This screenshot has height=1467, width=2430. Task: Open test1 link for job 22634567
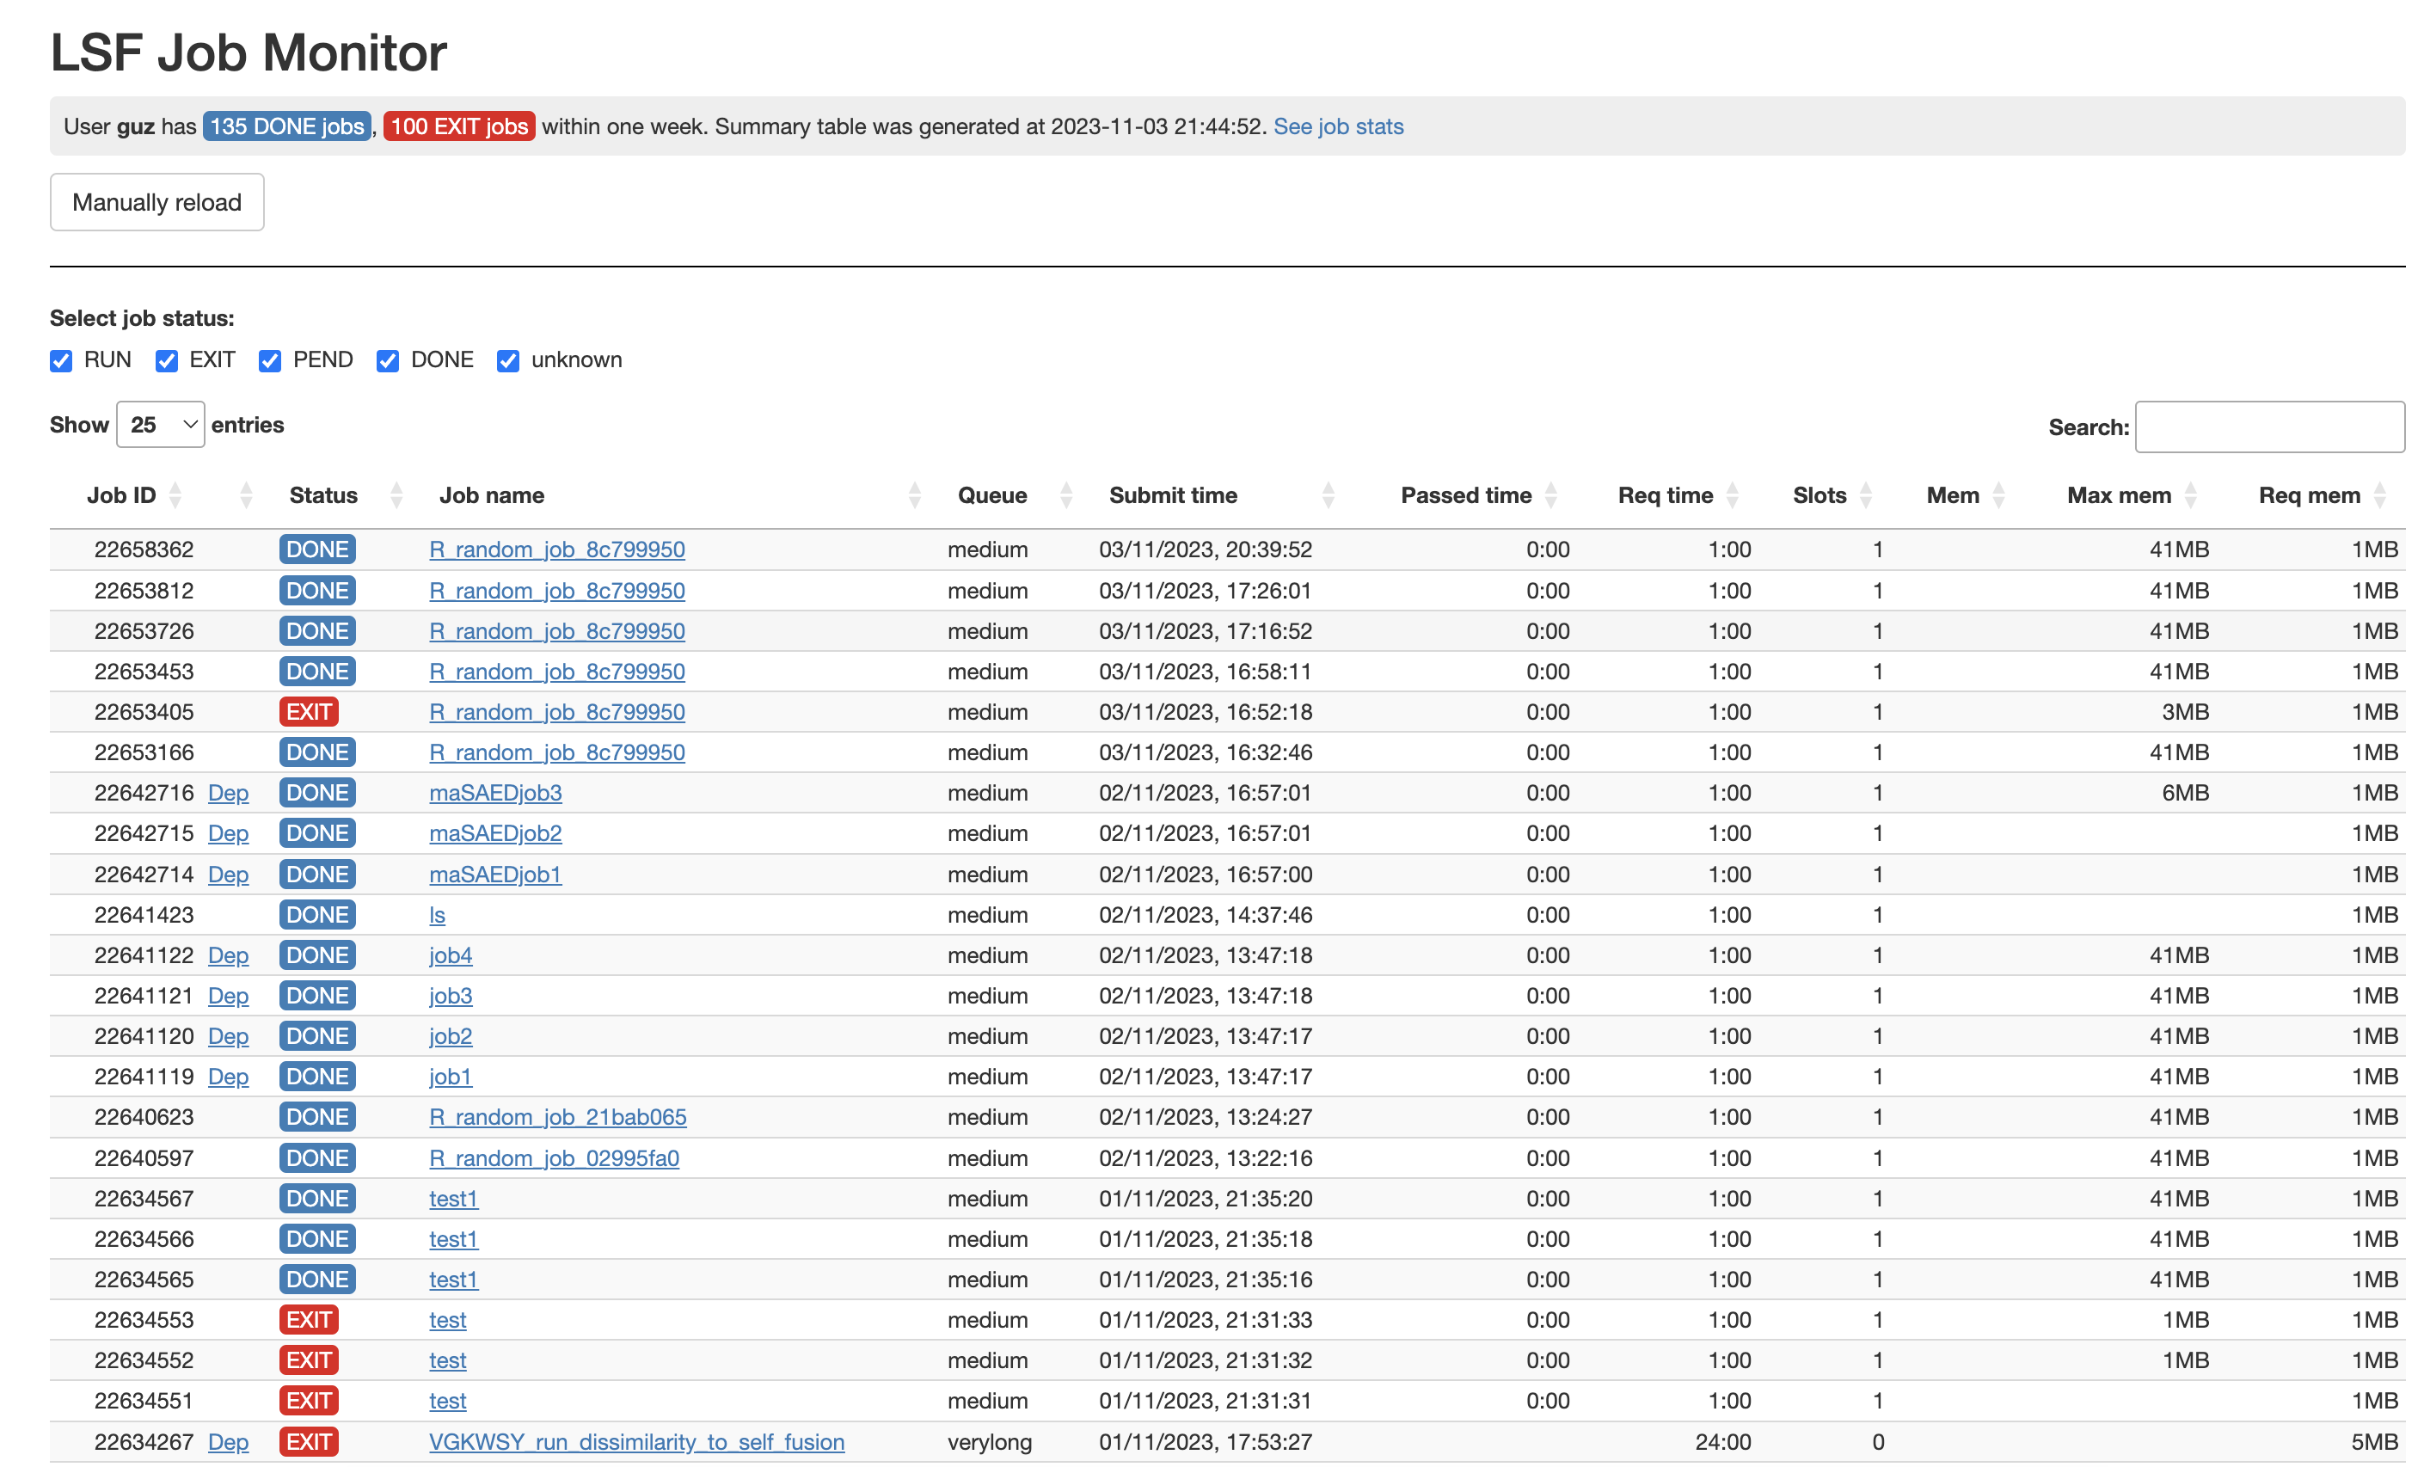tap(454, 1199)
